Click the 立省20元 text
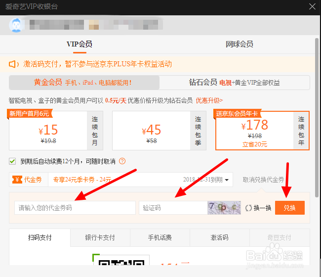 (255, 144)
